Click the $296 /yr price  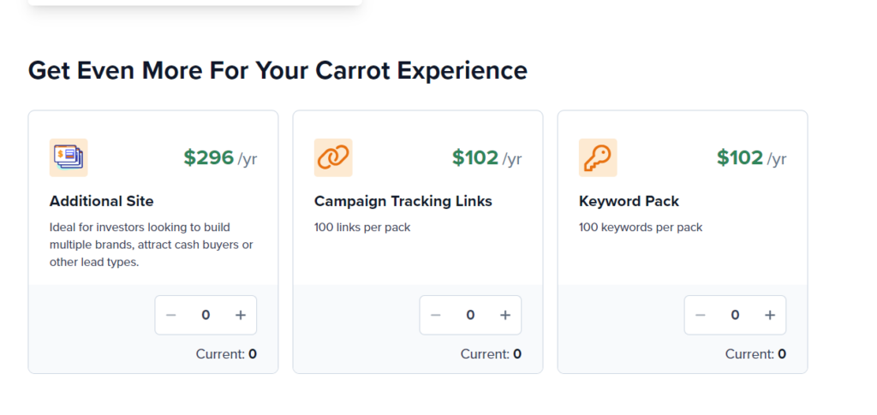point(220,158)
